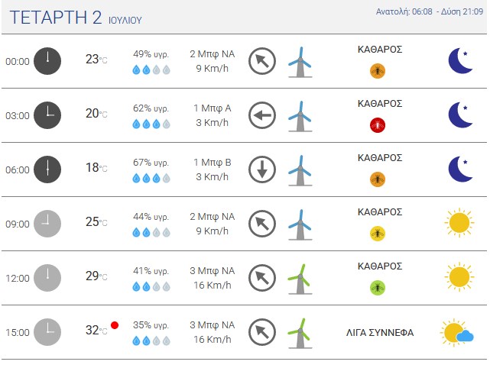Click the wind direction arrow at 06:00
This screenshot has height=368, width=490.
pyautogui.click(x=262, y=169)
